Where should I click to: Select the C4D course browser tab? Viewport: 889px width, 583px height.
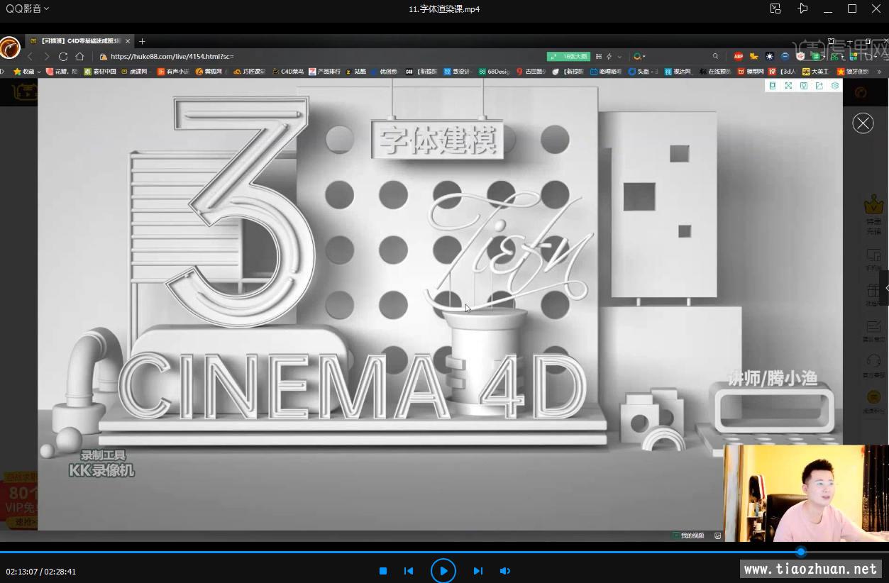pos(79,41)
